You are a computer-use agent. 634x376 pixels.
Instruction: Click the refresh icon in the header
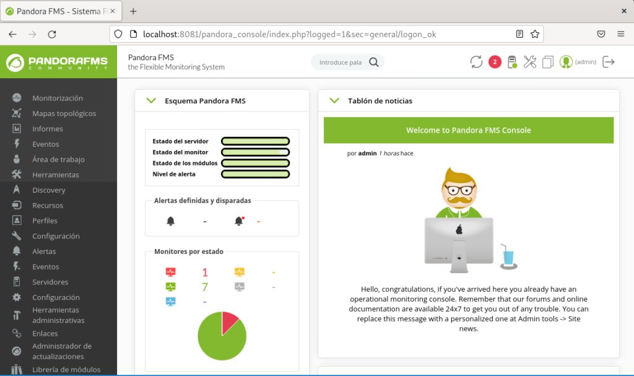tap(475, 61)
